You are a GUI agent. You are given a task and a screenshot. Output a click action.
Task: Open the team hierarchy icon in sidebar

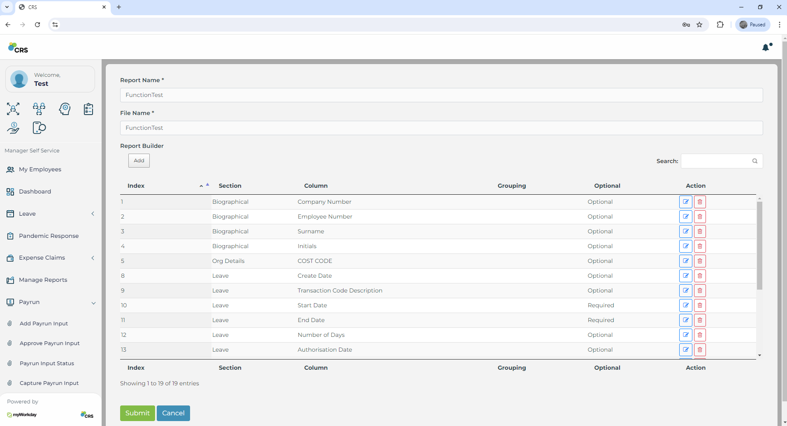(39, 109)
